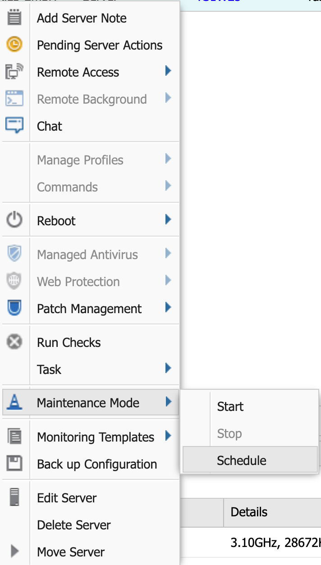Expand the Reboot submenu arrow
This screenshot has width=321, height=565.
coord(168,220)
